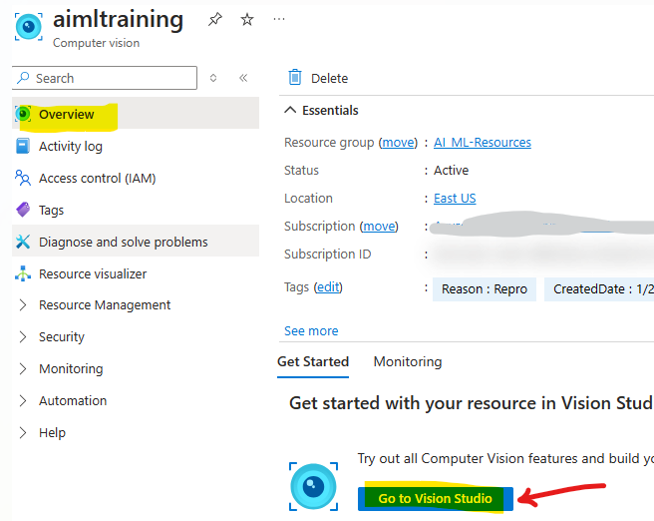The image size is (654, 521).
Task: Click the Active status value
Action: click(x=451, y=171)
